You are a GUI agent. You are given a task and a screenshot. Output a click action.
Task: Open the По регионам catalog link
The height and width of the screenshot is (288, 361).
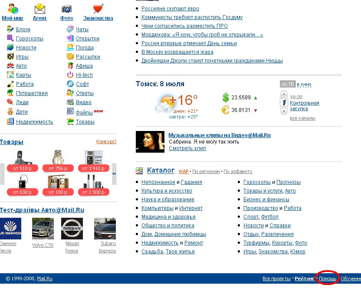[206, 171]
